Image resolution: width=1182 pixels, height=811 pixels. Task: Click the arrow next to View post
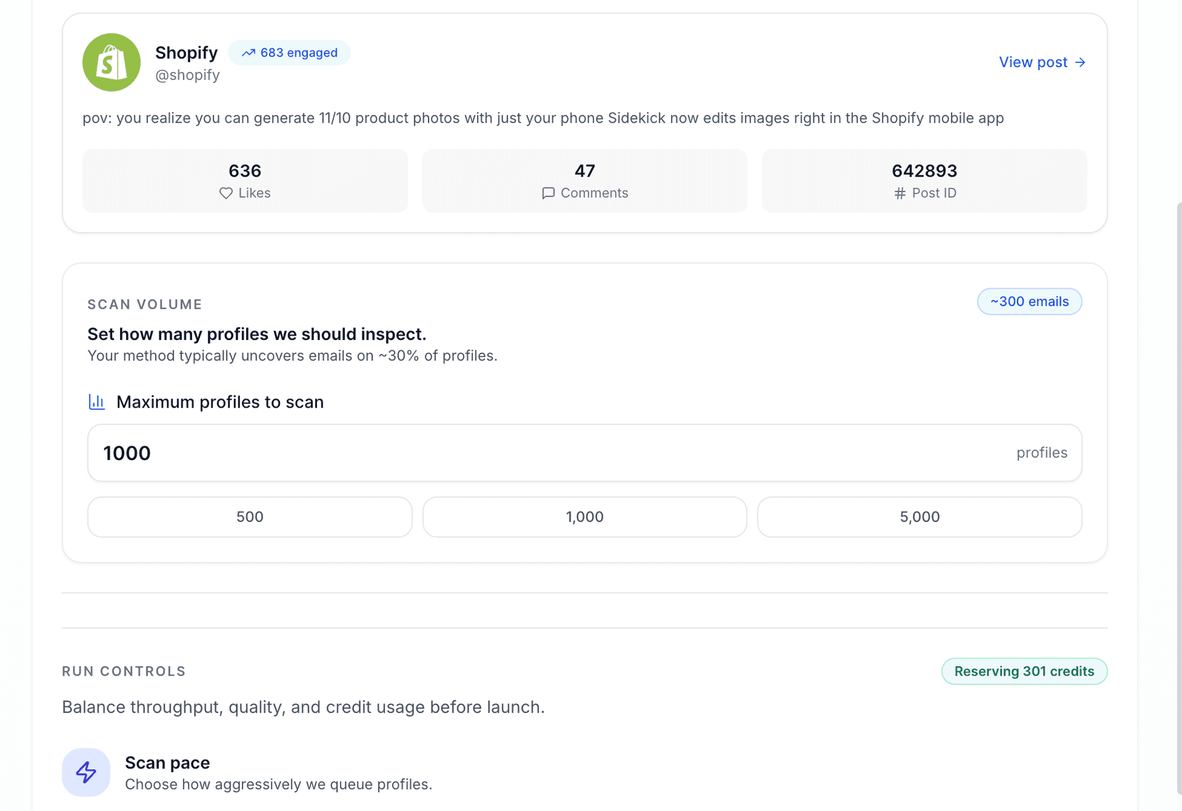click(x=1079, y=62)
